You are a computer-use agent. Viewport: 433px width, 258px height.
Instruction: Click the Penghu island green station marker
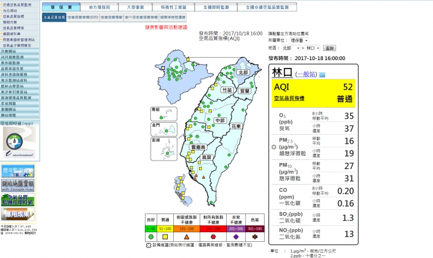168,153
